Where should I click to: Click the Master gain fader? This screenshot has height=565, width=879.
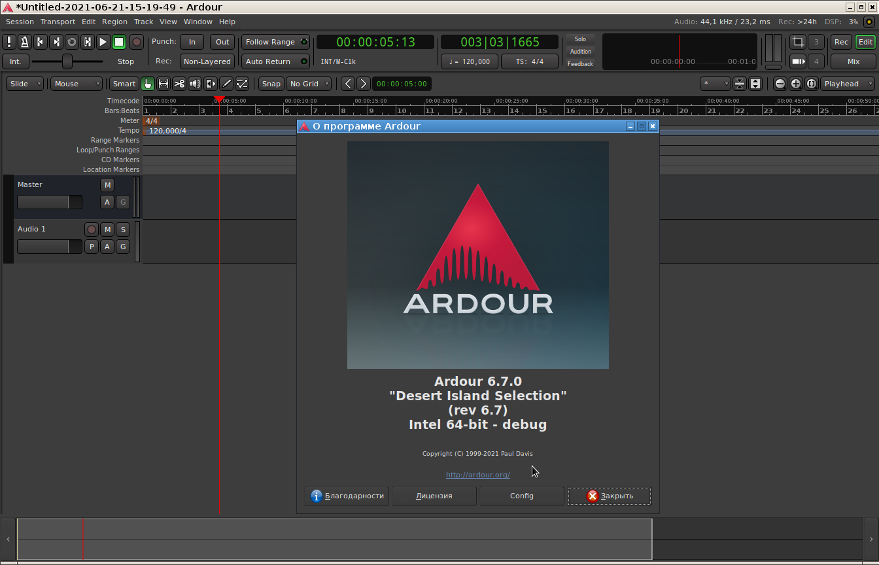pyautogui.click(x=50, y=202)
